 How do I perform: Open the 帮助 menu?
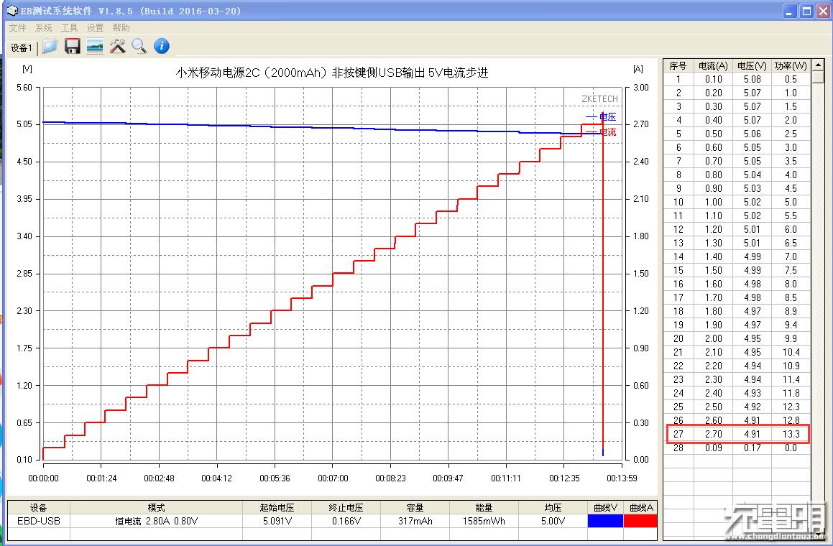[x=121, y=27]
